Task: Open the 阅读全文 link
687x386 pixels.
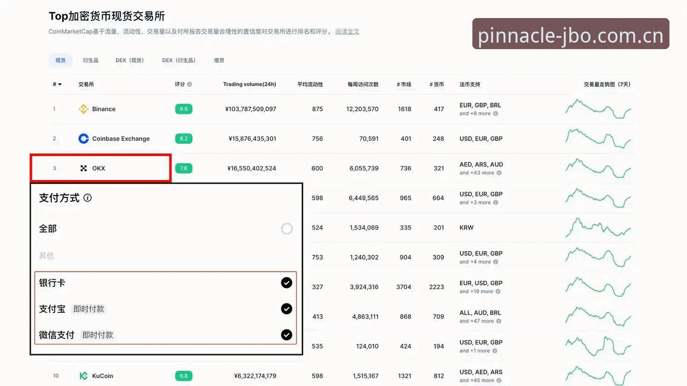Action: [x=348, y=32]
